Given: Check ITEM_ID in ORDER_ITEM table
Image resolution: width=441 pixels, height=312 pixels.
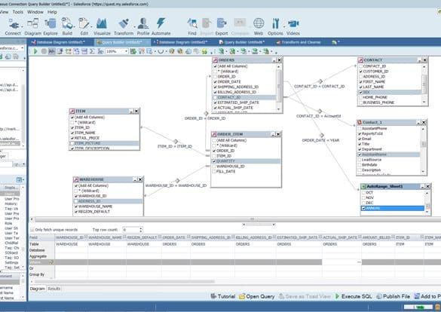Looking at the screenshot, I should (214, 156).
